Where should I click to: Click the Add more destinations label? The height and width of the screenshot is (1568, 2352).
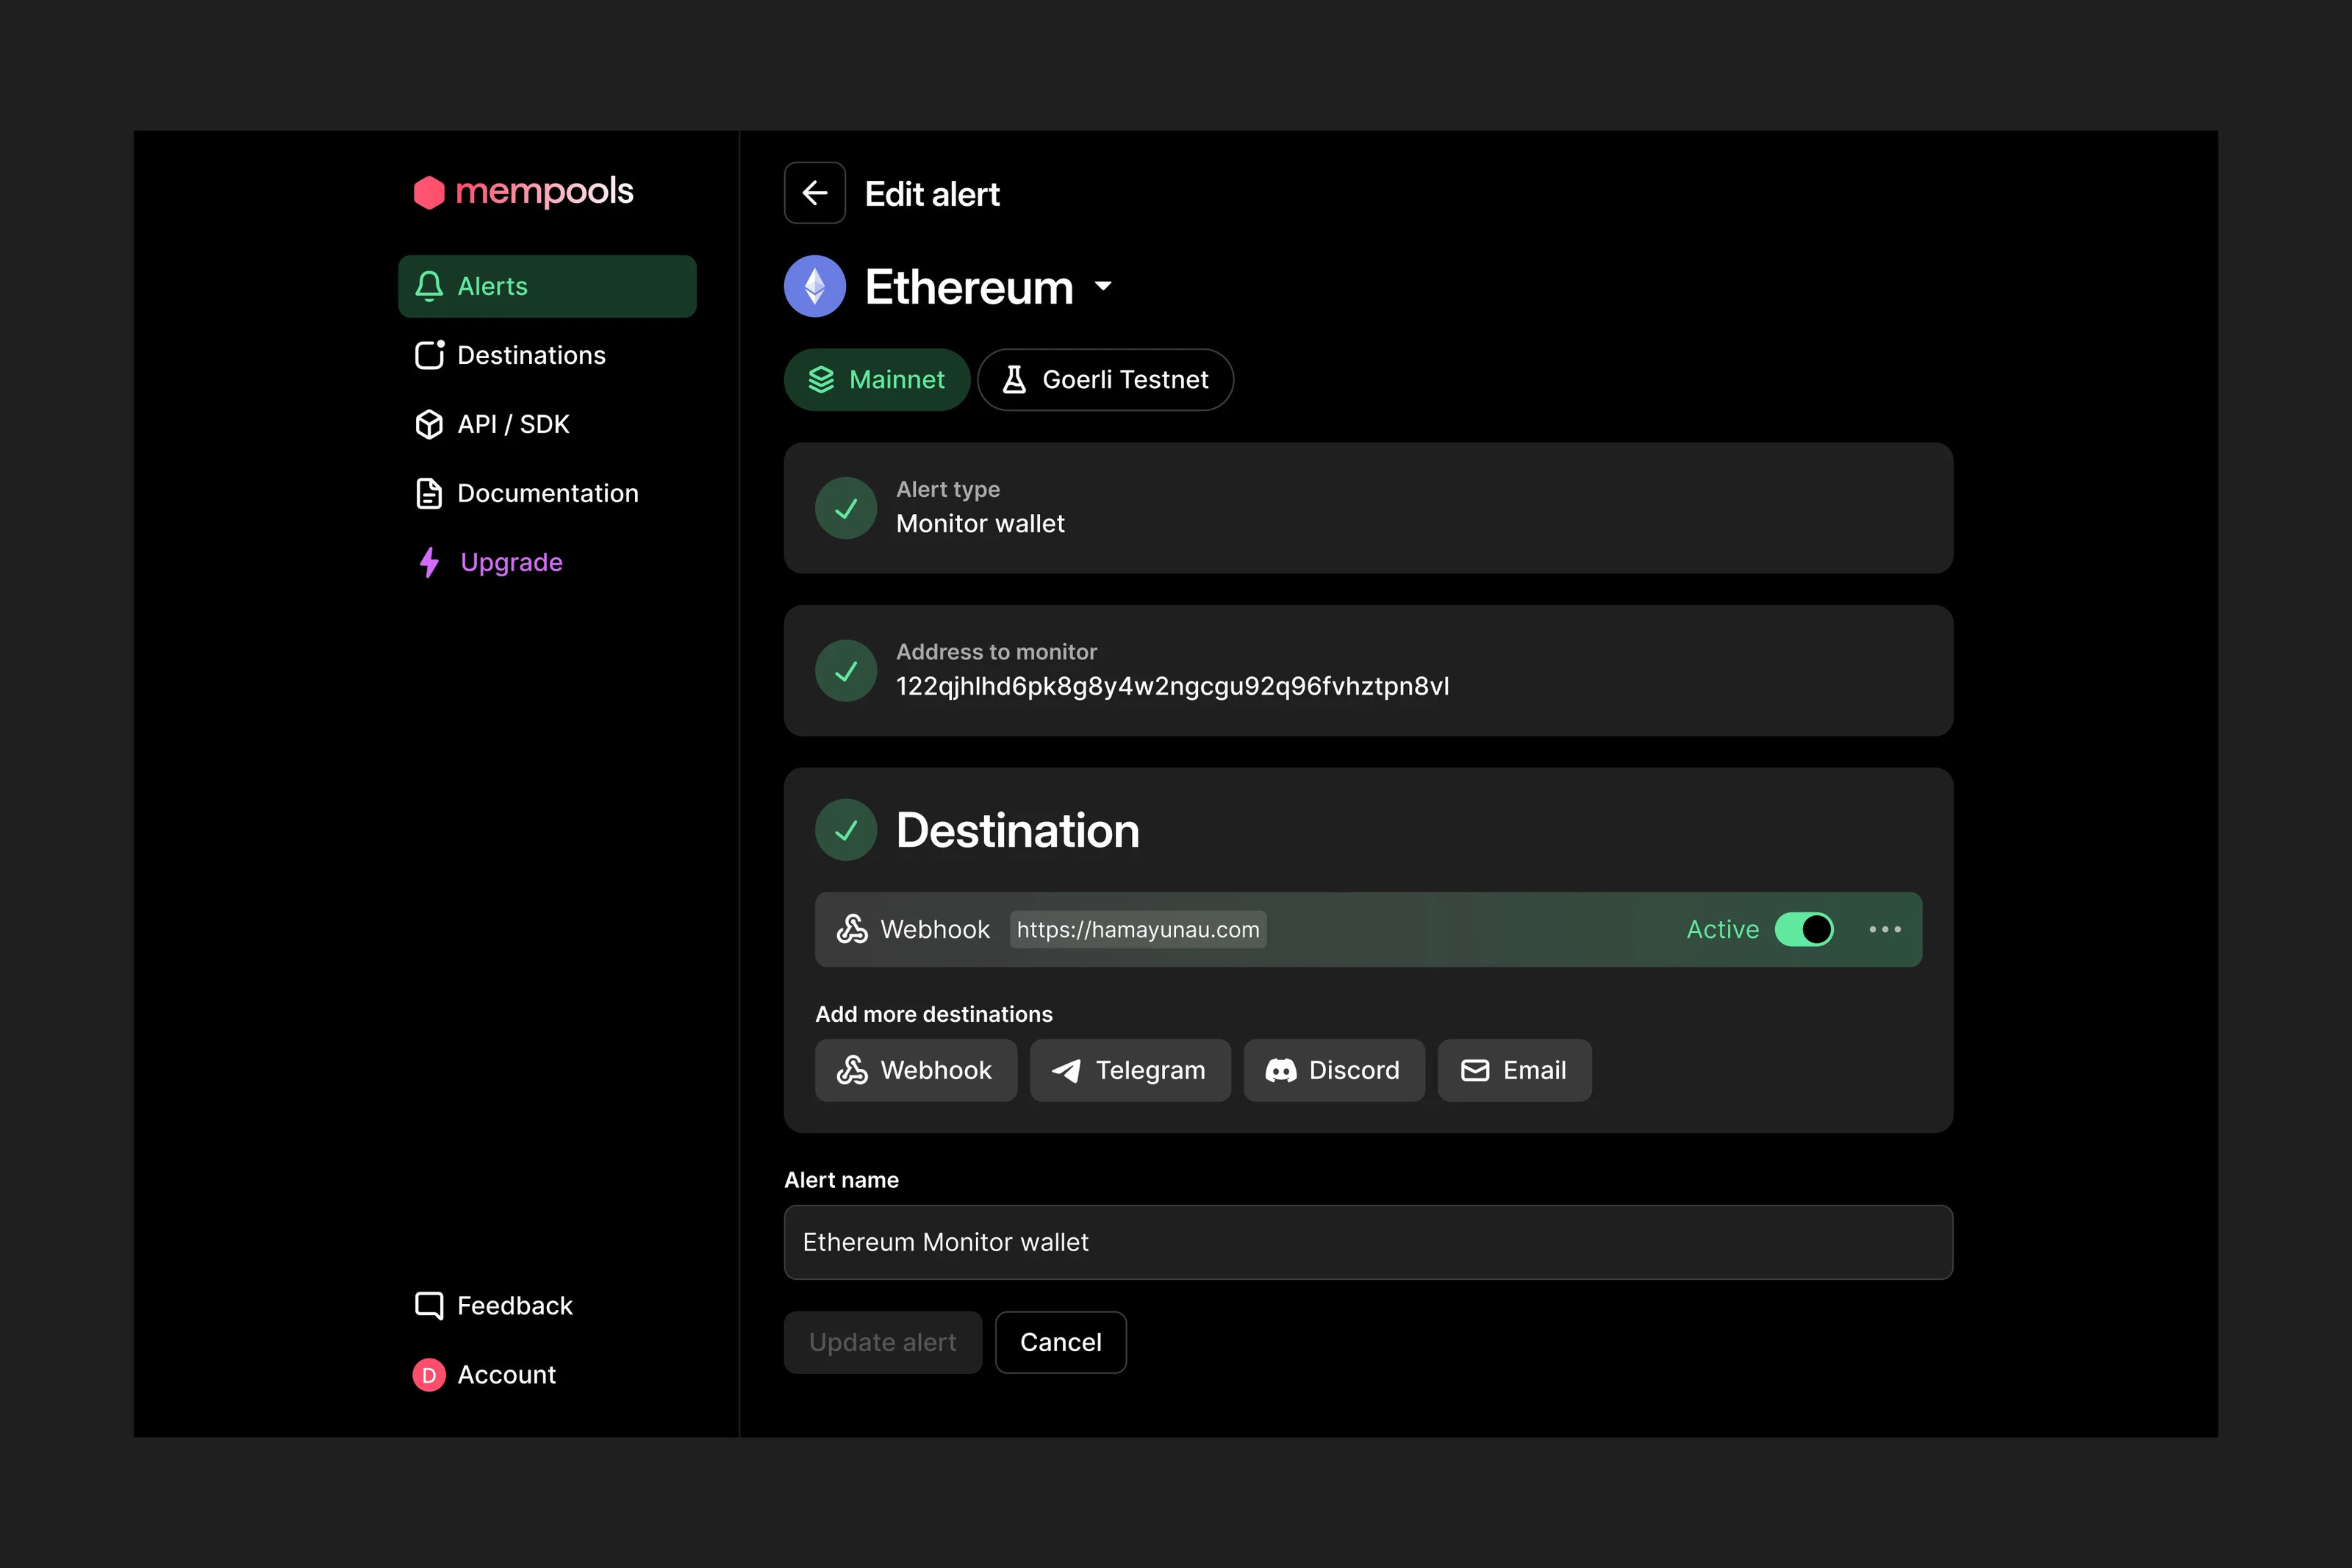(x=933, y=1015)
